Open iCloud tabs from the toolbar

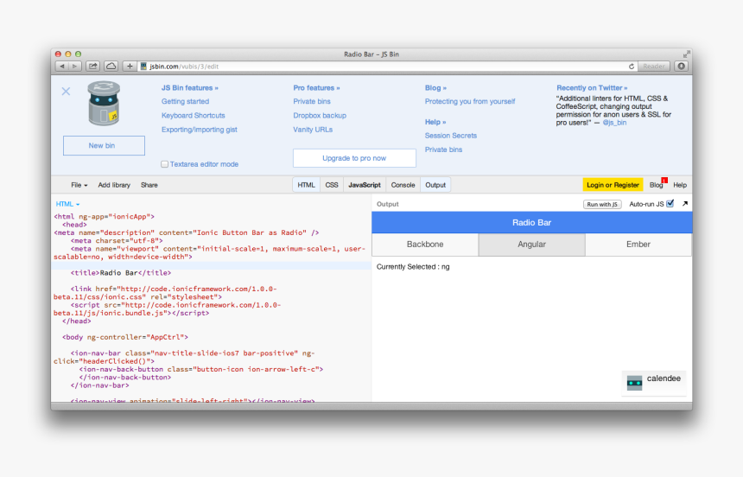[111, 66]
